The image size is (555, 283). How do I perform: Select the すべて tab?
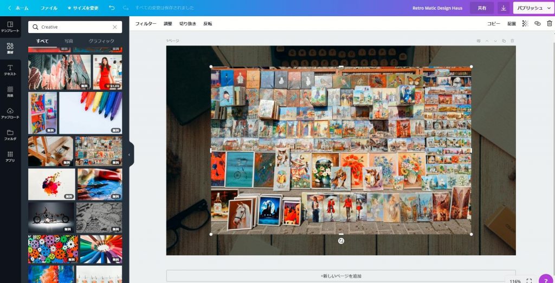tap(42, 41)
